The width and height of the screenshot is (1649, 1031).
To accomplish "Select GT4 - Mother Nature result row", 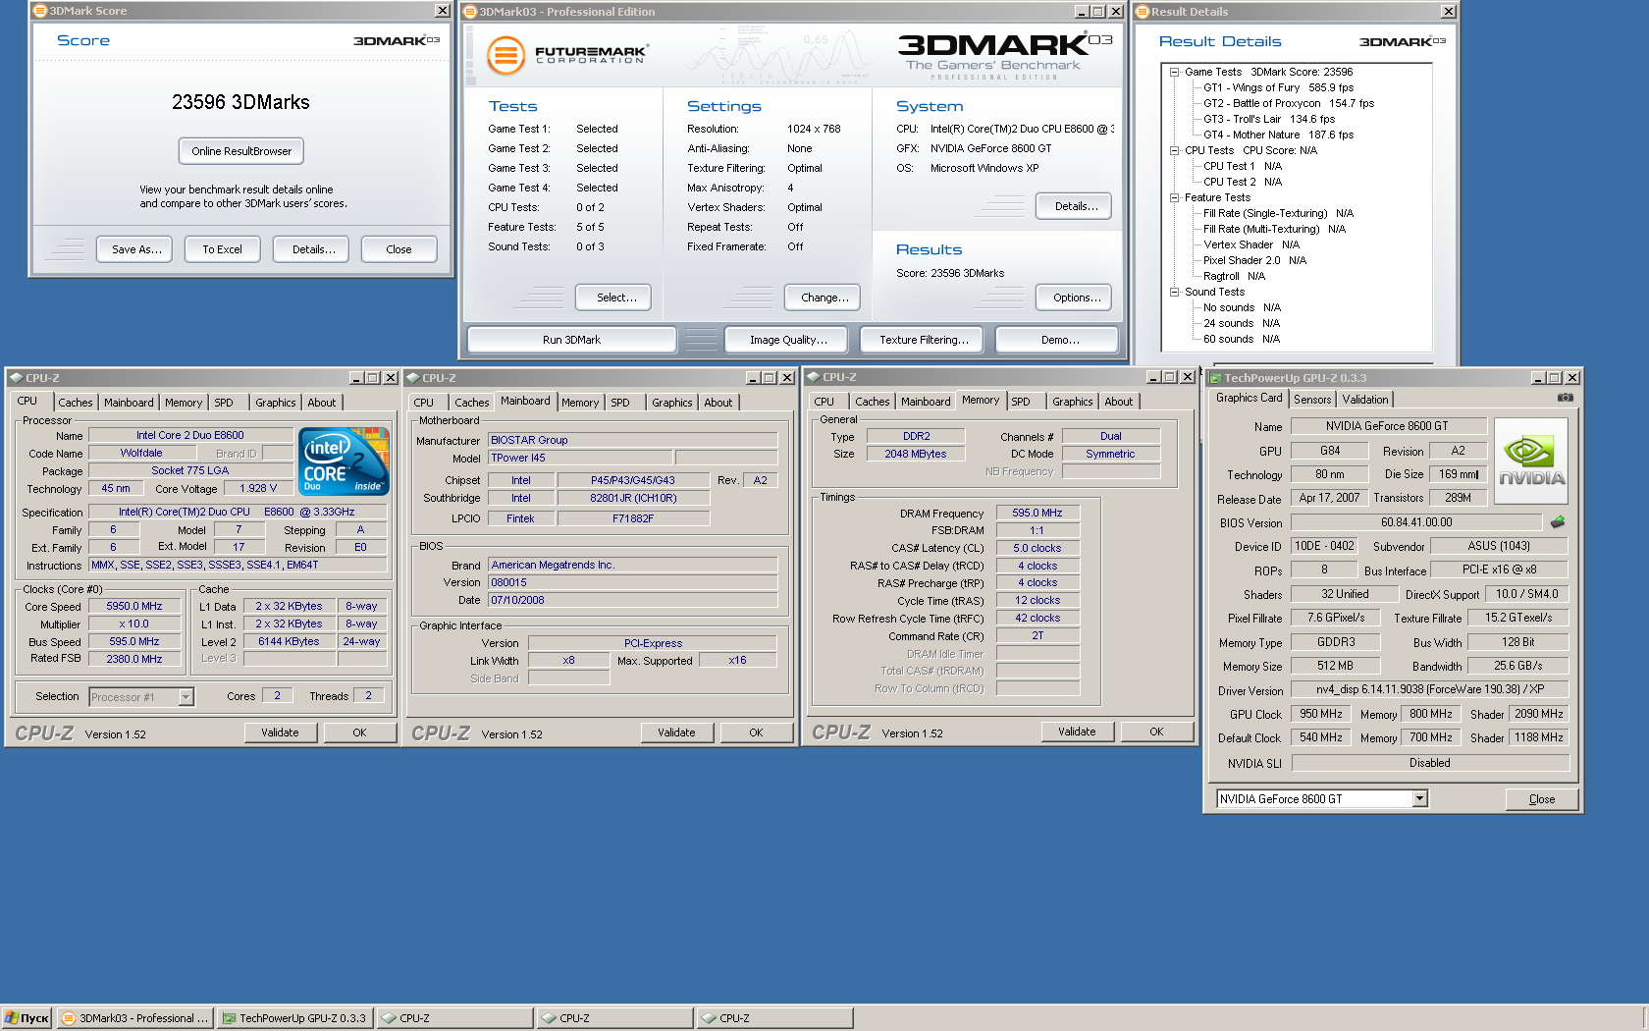I will coord(1278,135).
